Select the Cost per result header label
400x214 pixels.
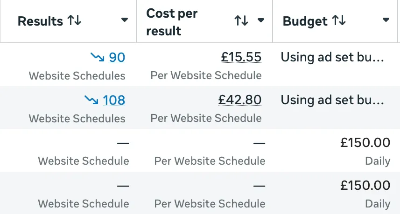pos(172,22)
